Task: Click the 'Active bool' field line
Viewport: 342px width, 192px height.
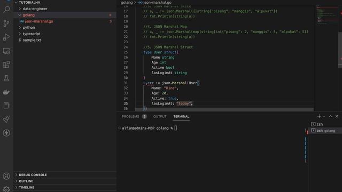Action: pos(163,68)
